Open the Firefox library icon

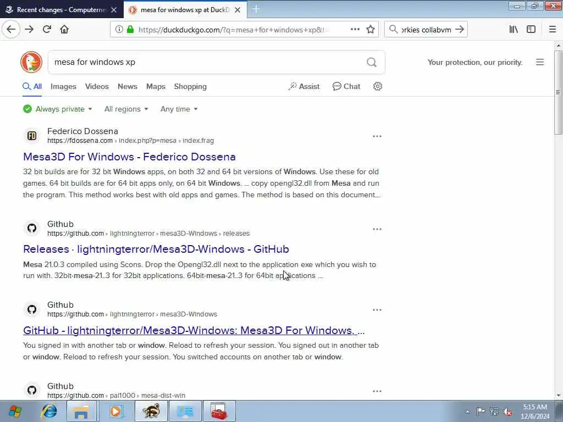pyautogui.click(x=514, y=30)
